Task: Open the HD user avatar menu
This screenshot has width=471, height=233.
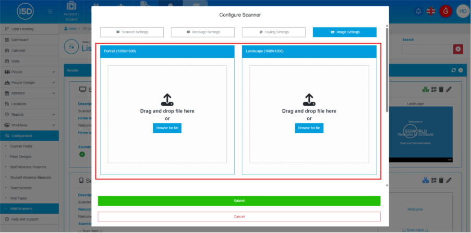Action: click(x=462, y=11)
